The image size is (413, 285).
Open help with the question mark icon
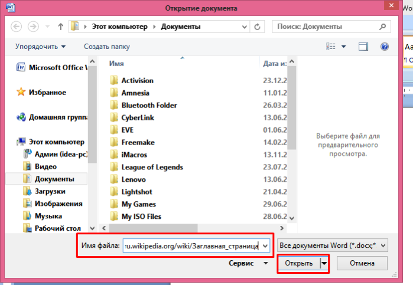pos(385,47)
